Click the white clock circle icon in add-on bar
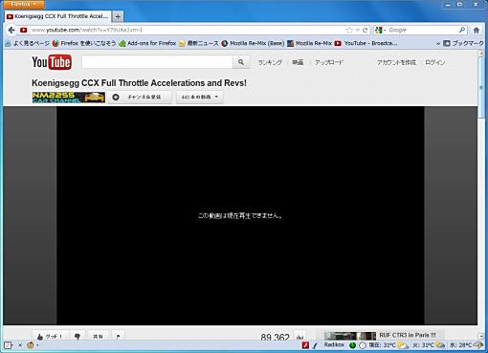Viewport: 488px width, 353px height. (363, 345)
